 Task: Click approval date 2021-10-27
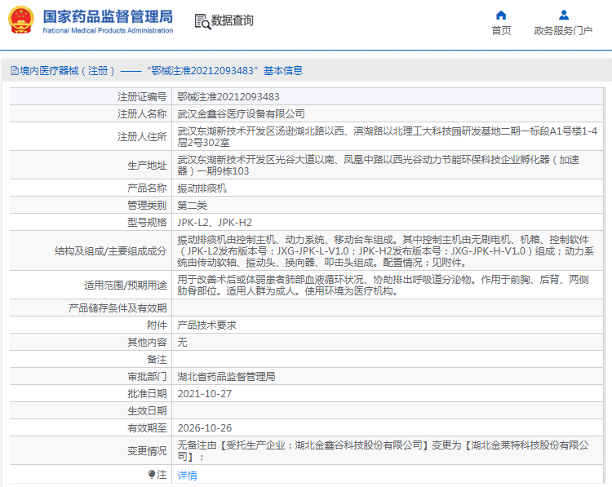(205, 394)
